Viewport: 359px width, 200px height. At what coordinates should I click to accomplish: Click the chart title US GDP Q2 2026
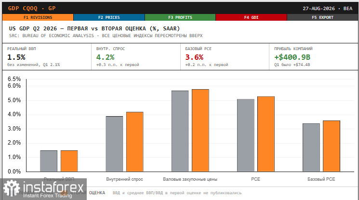(x=94, y=28)
